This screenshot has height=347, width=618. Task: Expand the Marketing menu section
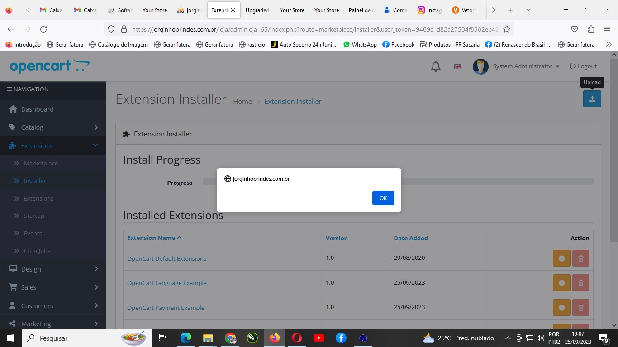[53, 324]
